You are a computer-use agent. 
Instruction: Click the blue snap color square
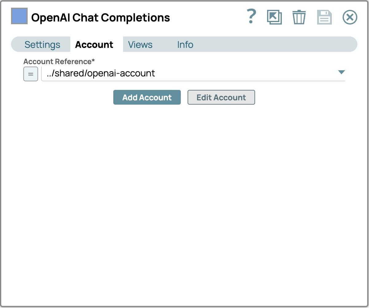19,16
